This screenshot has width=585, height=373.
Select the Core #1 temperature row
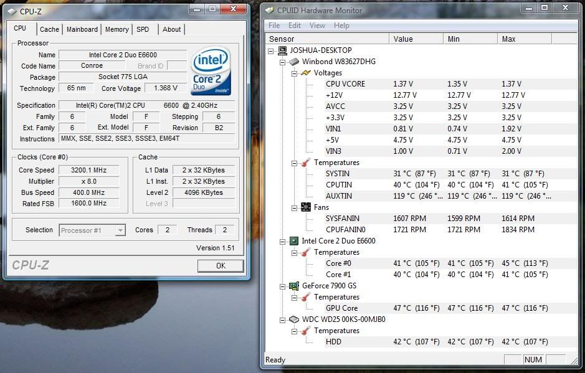coord(450,275)
